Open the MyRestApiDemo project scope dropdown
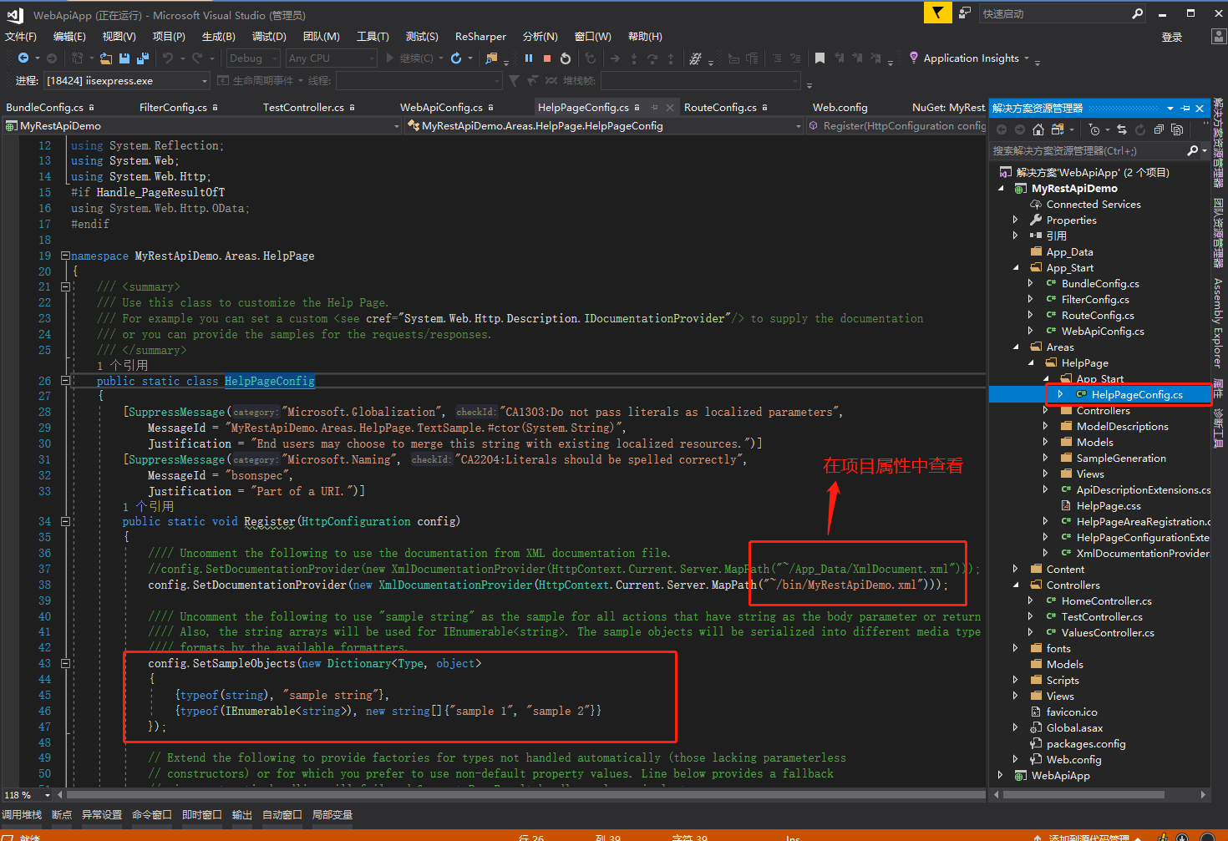Viewport: 1228px width, 841px height. tap(203, 126)
